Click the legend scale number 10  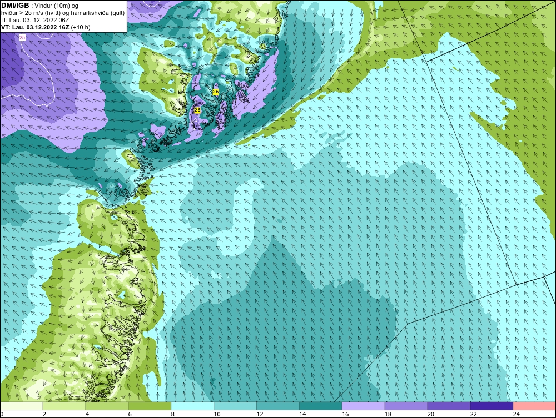coord(217,414)
